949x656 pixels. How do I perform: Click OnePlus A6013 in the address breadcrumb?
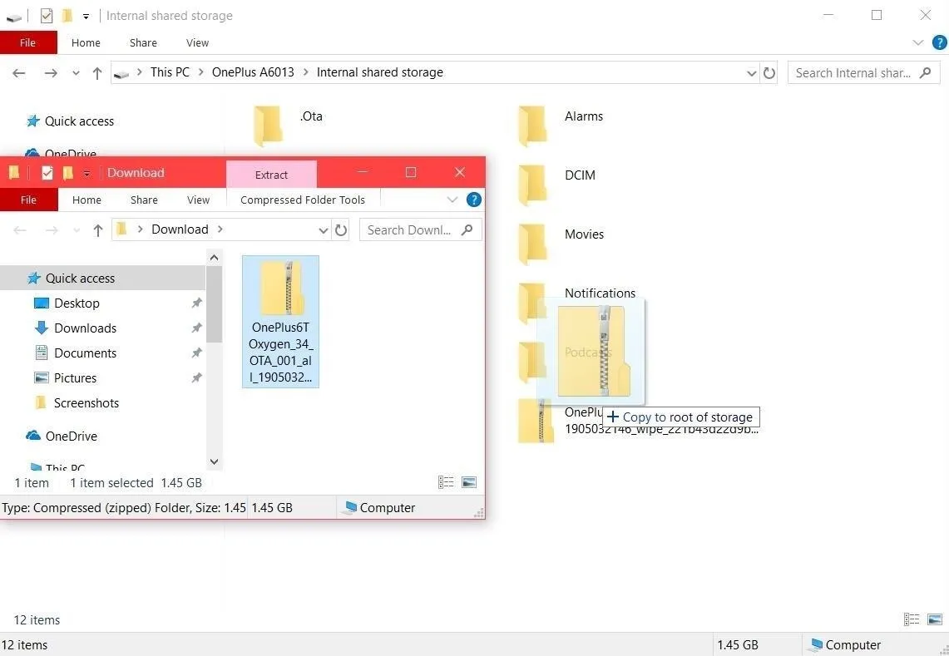pos(253,72)
